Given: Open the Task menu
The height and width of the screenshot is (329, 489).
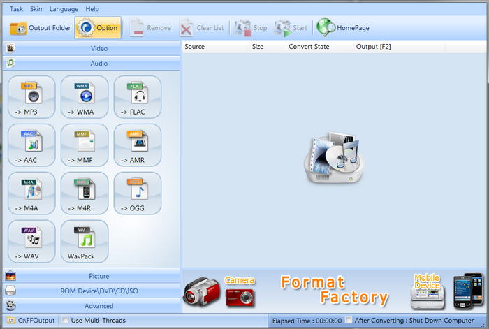Looking at the screenshot, I should pos(16,9).
